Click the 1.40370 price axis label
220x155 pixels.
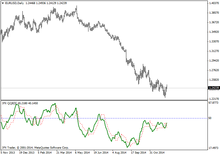point(214,3)
